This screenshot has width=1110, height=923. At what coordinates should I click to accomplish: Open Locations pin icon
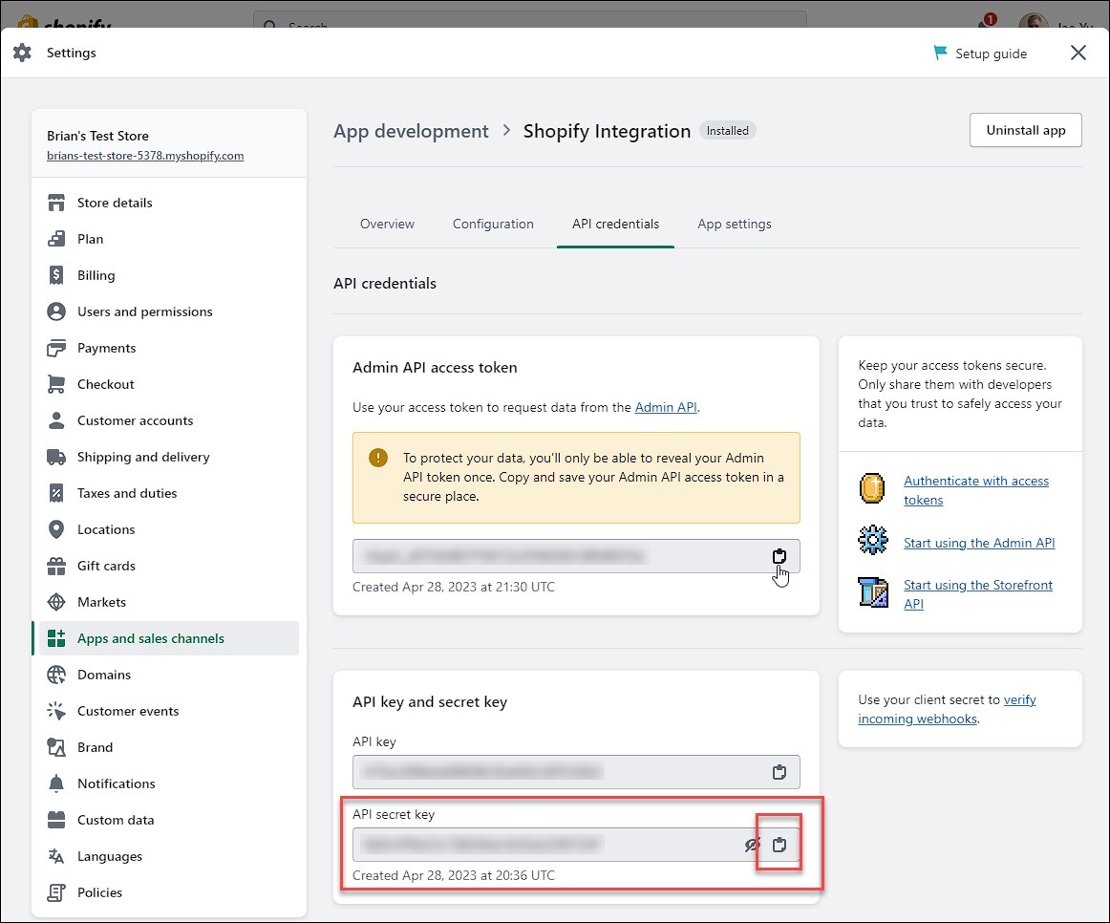coord(56,529)
